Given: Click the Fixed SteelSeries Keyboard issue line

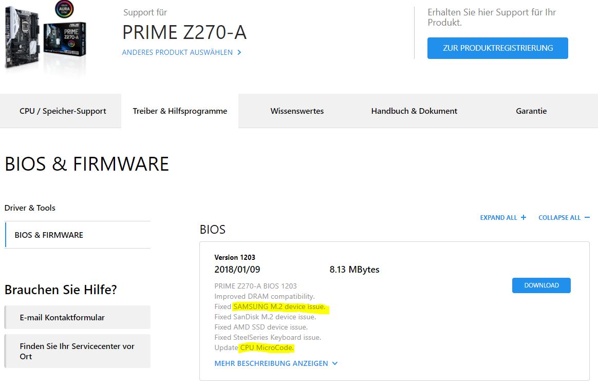Looking at the screenshot, I should (268, 338).
